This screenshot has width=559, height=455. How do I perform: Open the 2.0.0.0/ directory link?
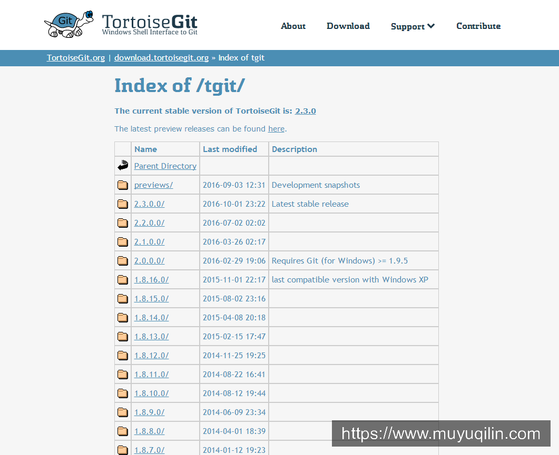(x=149, y=260)
